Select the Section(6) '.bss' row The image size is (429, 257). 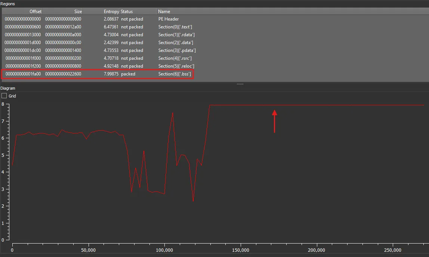[x=175, y=74]
